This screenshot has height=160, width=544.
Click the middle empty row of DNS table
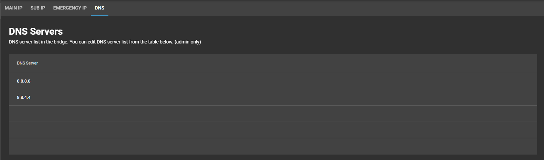point(273,130)
